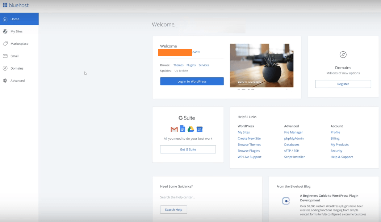Click the WordPress icon next to My Sites
The height and width of the screenshot is (222, 381).
coord(5,31)
